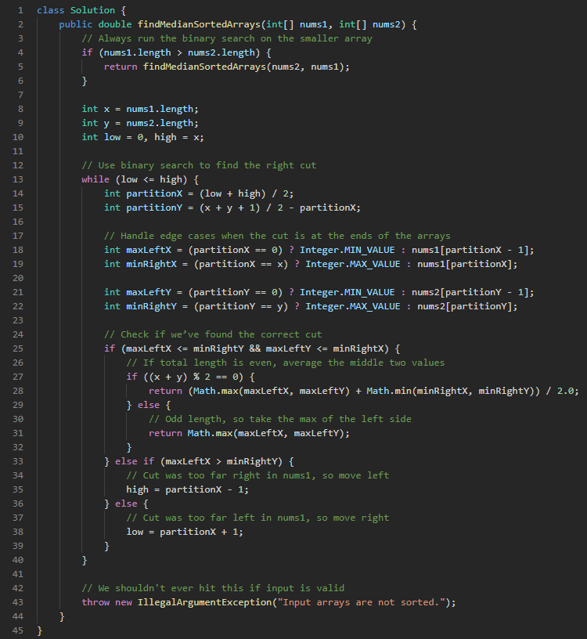Click 'if ((x + y) % 2 == 0)' line
587x639 pixels.
coord(190,377)
